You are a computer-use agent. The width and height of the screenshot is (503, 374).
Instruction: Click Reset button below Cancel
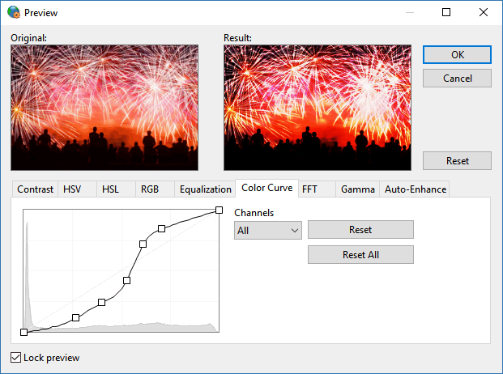click(x=457, y=160)
